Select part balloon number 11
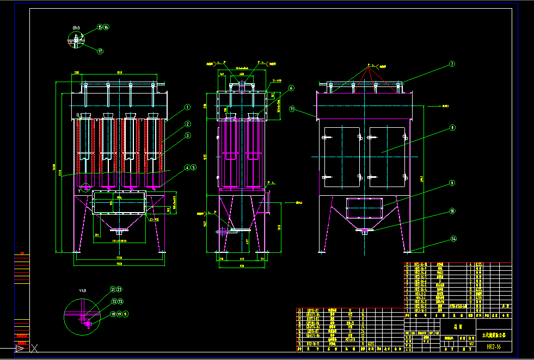Image resolution: width=534 pixels, height=360 pixels. coord(292,109)
